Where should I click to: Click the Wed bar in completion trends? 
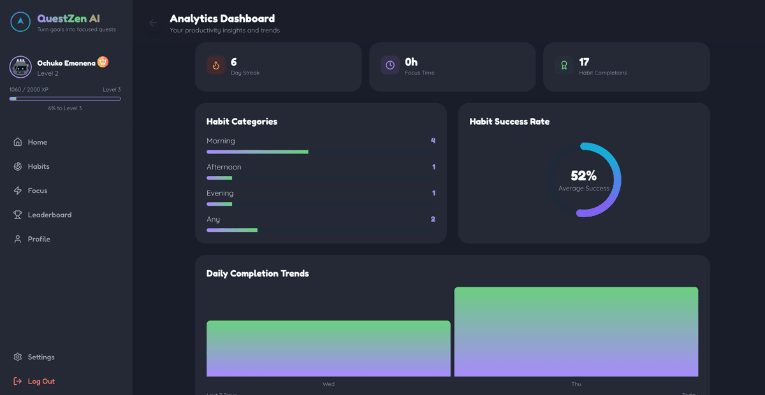point(328,348)
